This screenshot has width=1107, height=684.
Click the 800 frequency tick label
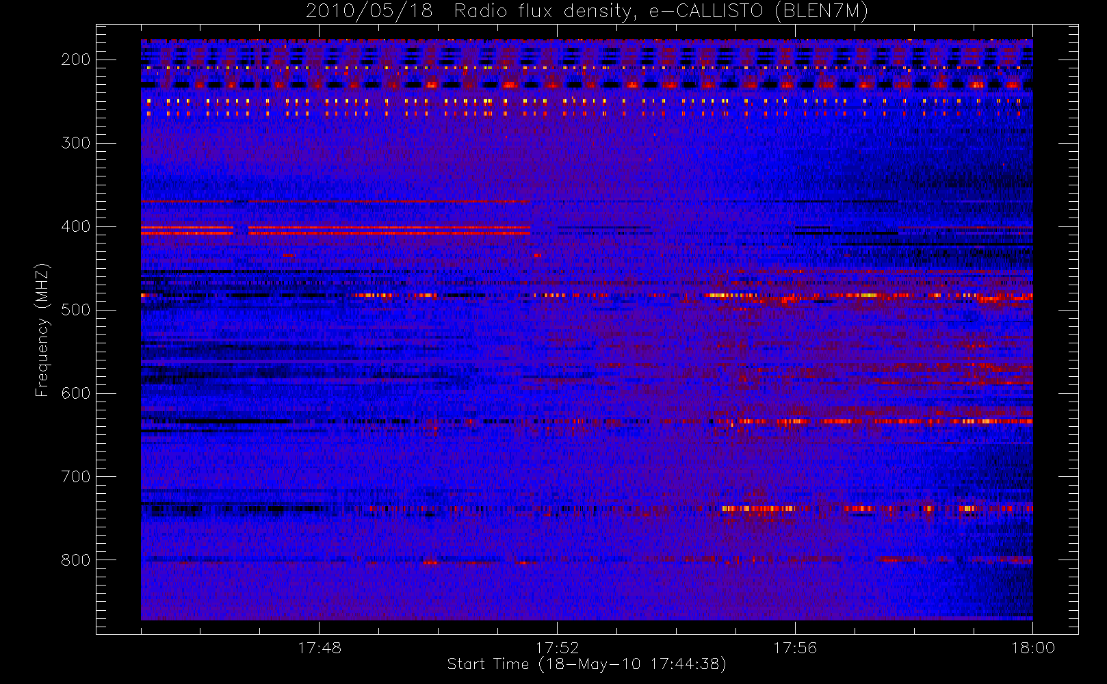pyautogui.click(x=76, y=560)
